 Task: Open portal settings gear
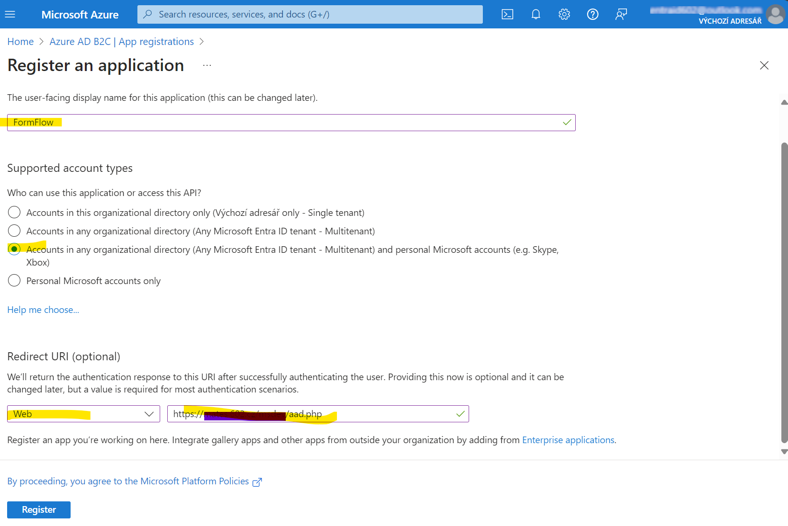pyautogui.click(x=564, y=14)
